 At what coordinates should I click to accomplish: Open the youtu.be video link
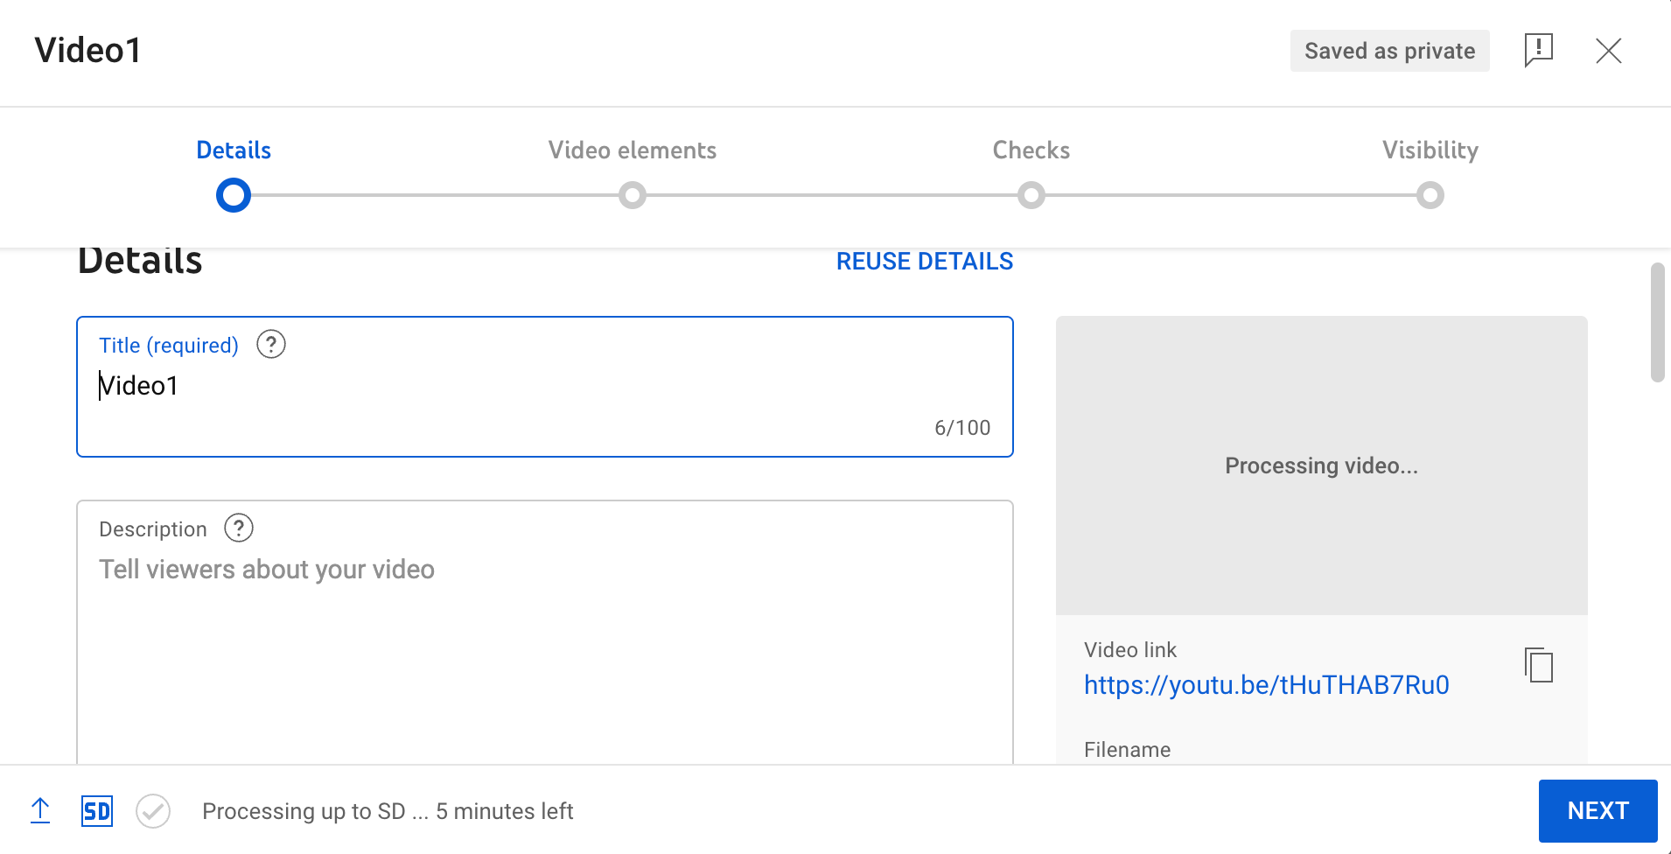click(x=1266, y=685)
